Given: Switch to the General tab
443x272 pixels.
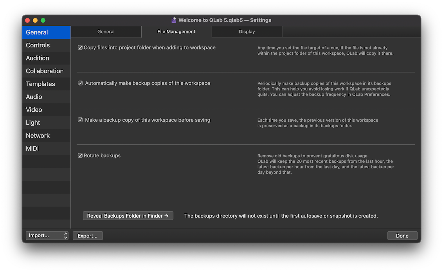Looking at the screenshot, I should (106, 32).
